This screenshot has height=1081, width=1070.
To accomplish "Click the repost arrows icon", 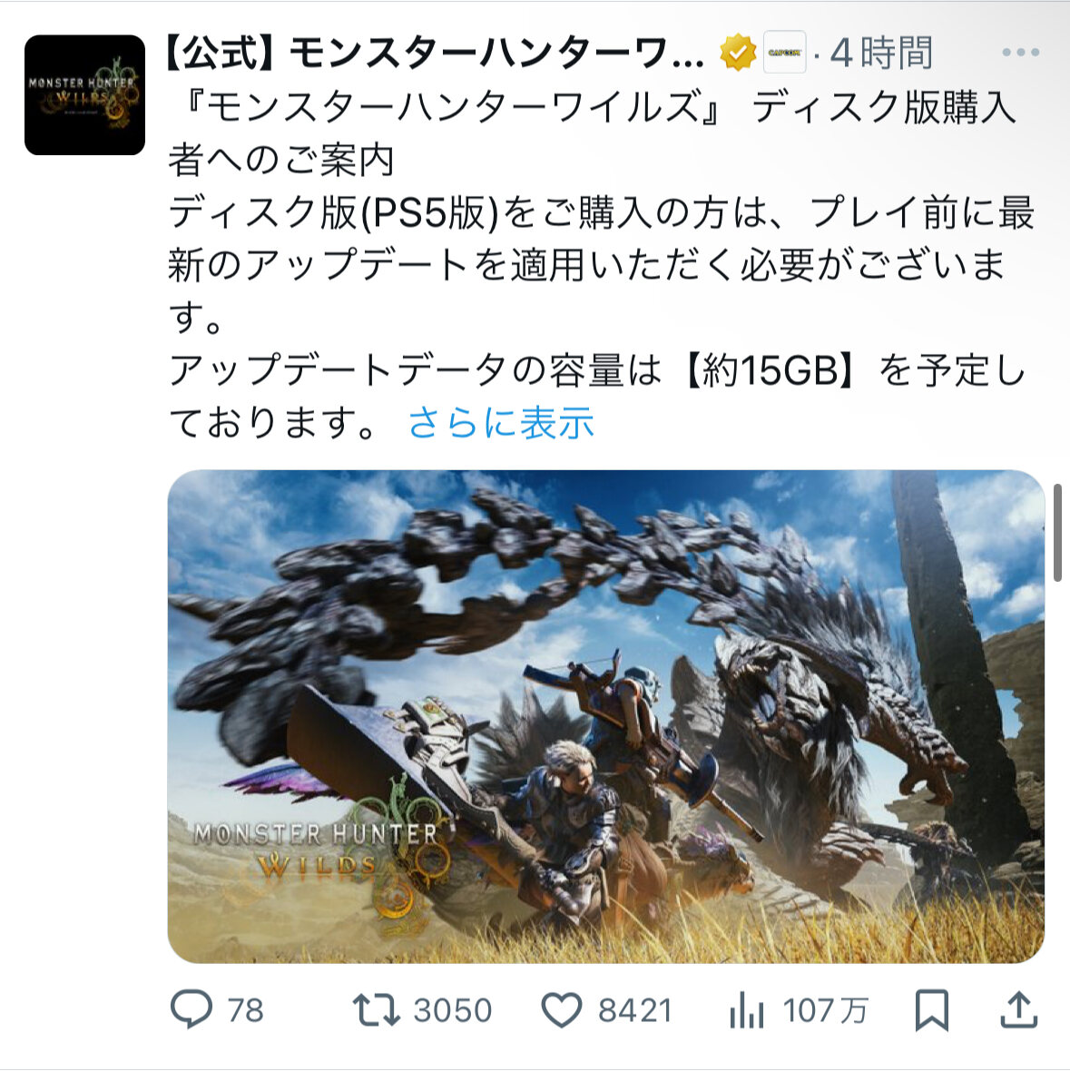I will click(376, 1010).
